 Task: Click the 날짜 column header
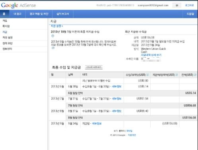[x=70, y=75]
